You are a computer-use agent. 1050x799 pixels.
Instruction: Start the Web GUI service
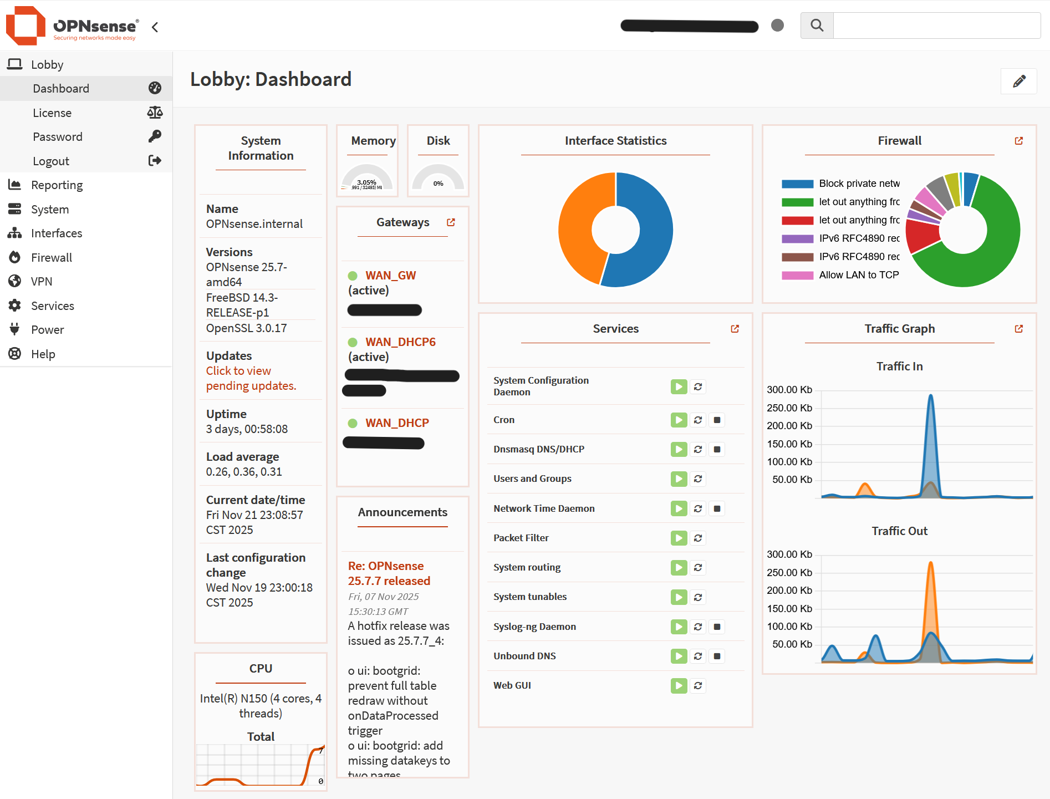coord(679,686)
